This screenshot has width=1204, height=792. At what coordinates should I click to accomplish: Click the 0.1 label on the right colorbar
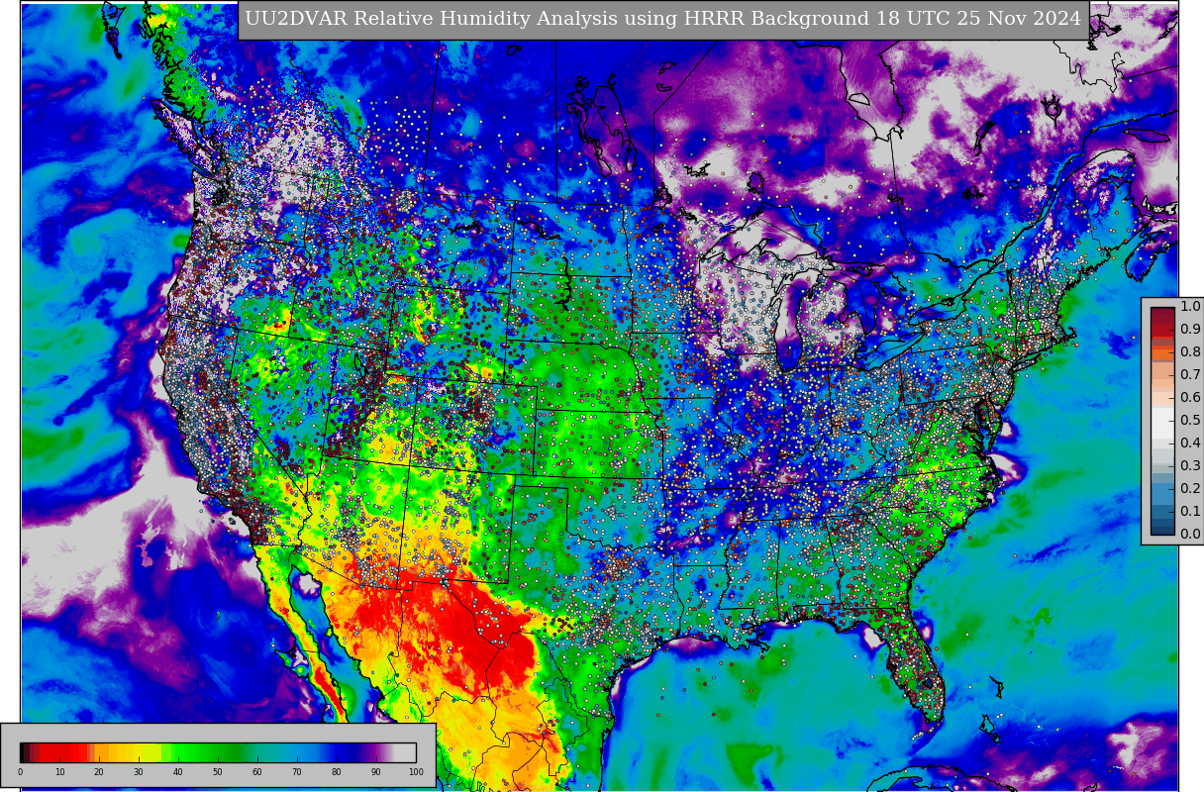coord(1190,512)
